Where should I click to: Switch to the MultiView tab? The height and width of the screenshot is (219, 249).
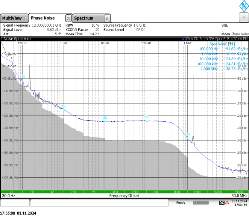[x=11, y=18]
